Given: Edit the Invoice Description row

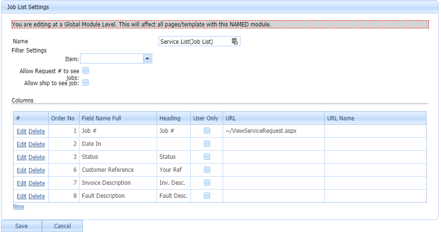Looking at the screenshot, I should (x=22, y=183).
